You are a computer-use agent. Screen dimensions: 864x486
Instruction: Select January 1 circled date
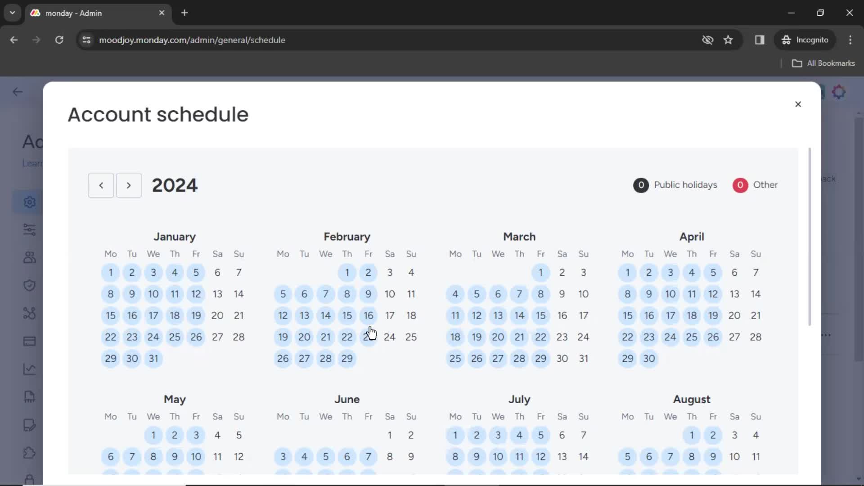click(x=110, y=272)
